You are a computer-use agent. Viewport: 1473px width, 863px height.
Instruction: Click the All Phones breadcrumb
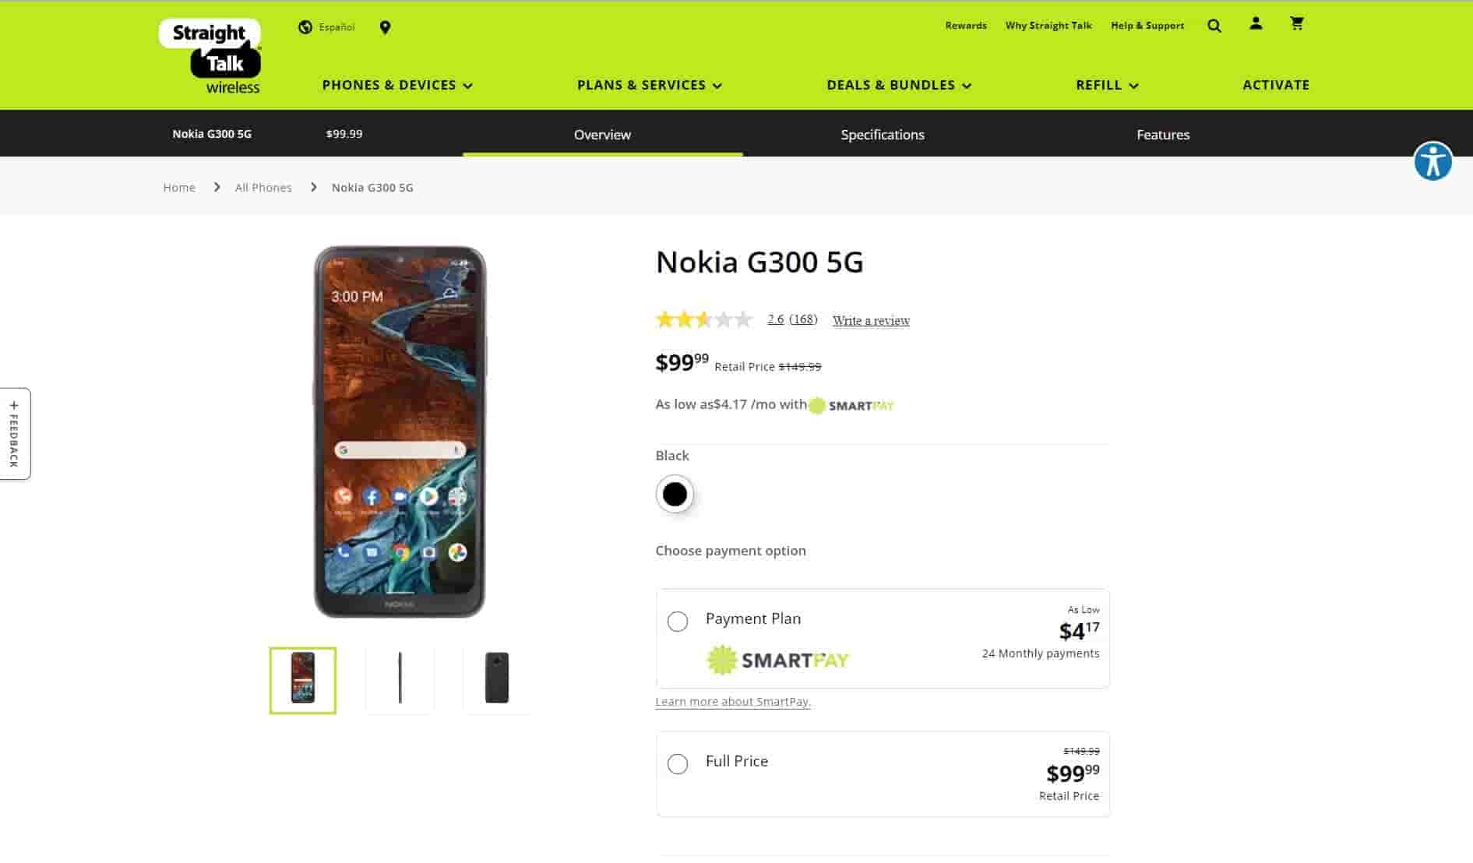(x=263, y=187)
